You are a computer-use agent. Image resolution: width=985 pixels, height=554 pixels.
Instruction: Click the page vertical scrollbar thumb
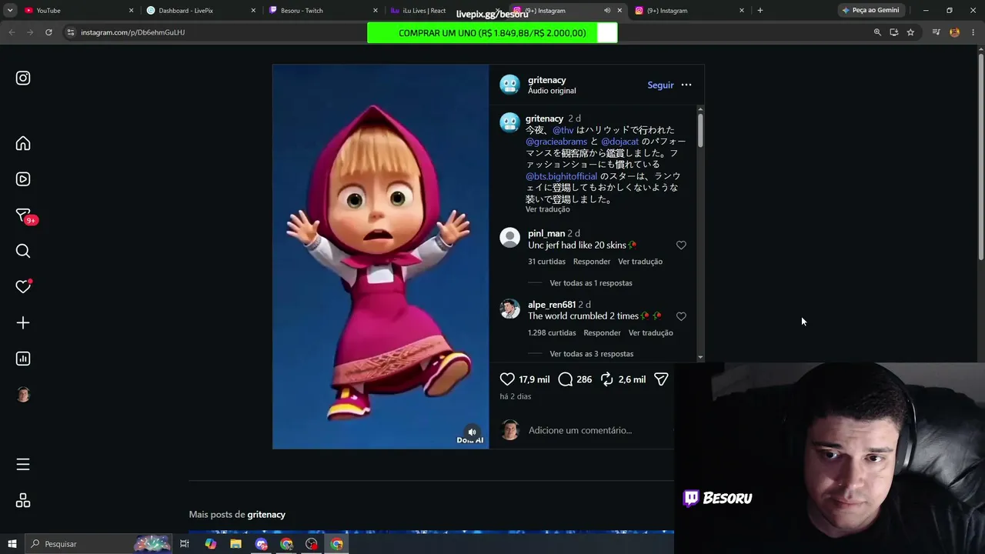click(x=980, y=158)
